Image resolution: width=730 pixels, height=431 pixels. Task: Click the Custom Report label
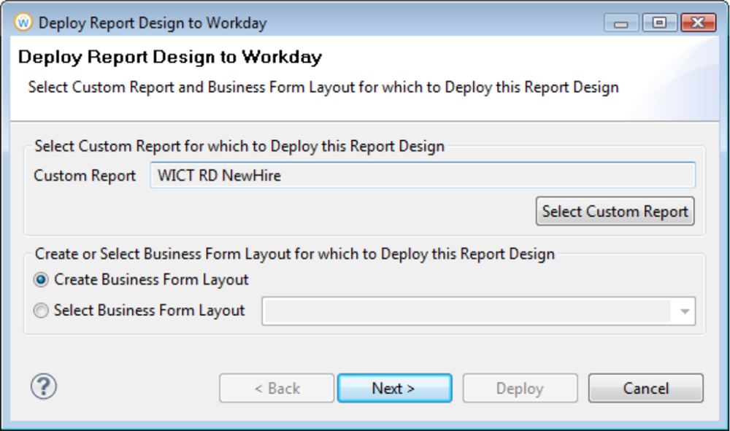[85, 176]
